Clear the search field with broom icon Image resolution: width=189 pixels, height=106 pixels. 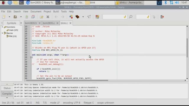click(125, 17)
